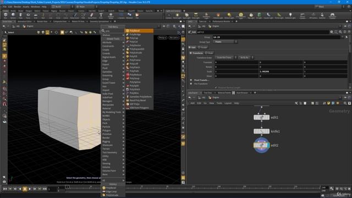Image resolution: width=352 pixels, height=198 pixels.
Task: Click PolyBevel icon in History section
Action: (x=104, y=188)
